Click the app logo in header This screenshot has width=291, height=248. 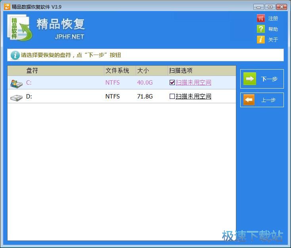[20, 28]
